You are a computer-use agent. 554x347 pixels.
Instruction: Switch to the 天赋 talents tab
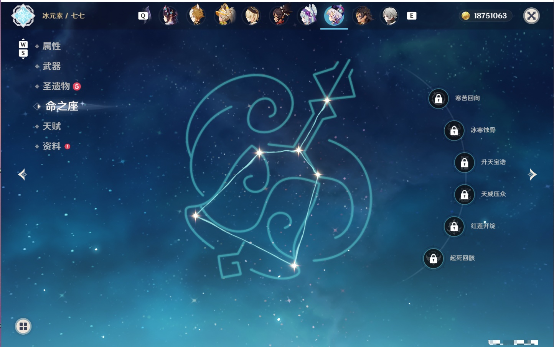click(x=51, y=126)
